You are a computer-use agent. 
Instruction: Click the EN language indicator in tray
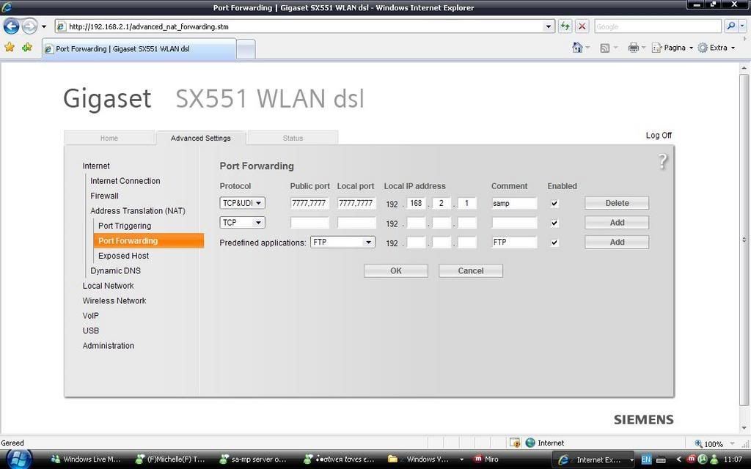pos(645,460)
